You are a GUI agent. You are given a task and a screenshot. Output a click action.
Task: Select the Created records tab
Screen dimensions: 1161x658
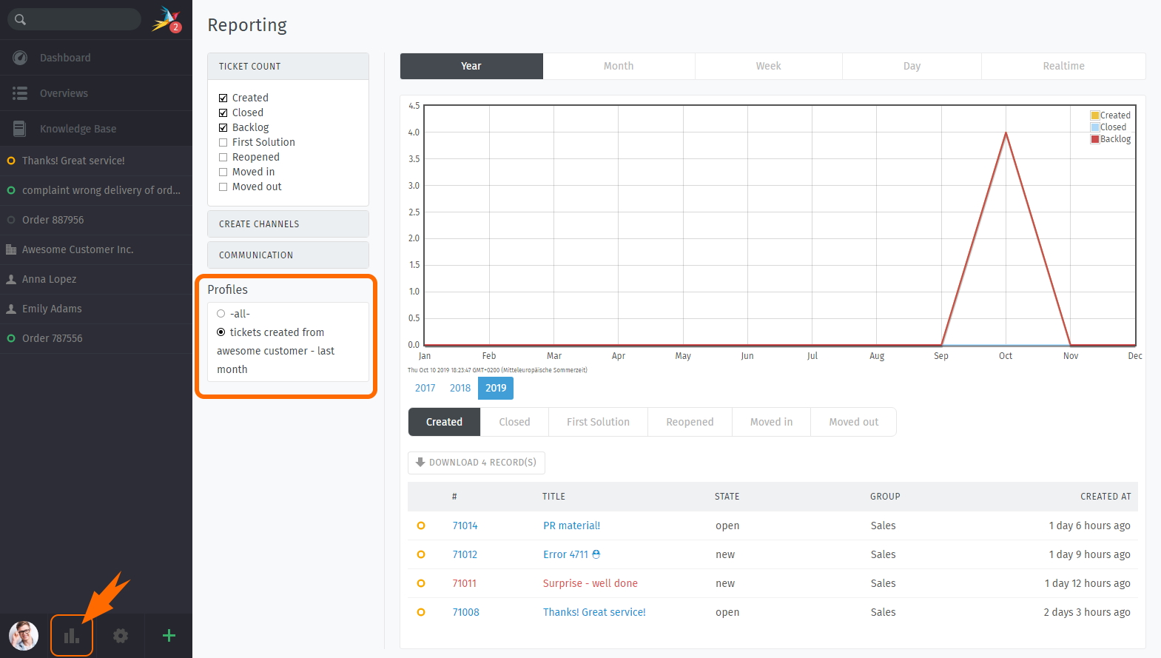444,422
